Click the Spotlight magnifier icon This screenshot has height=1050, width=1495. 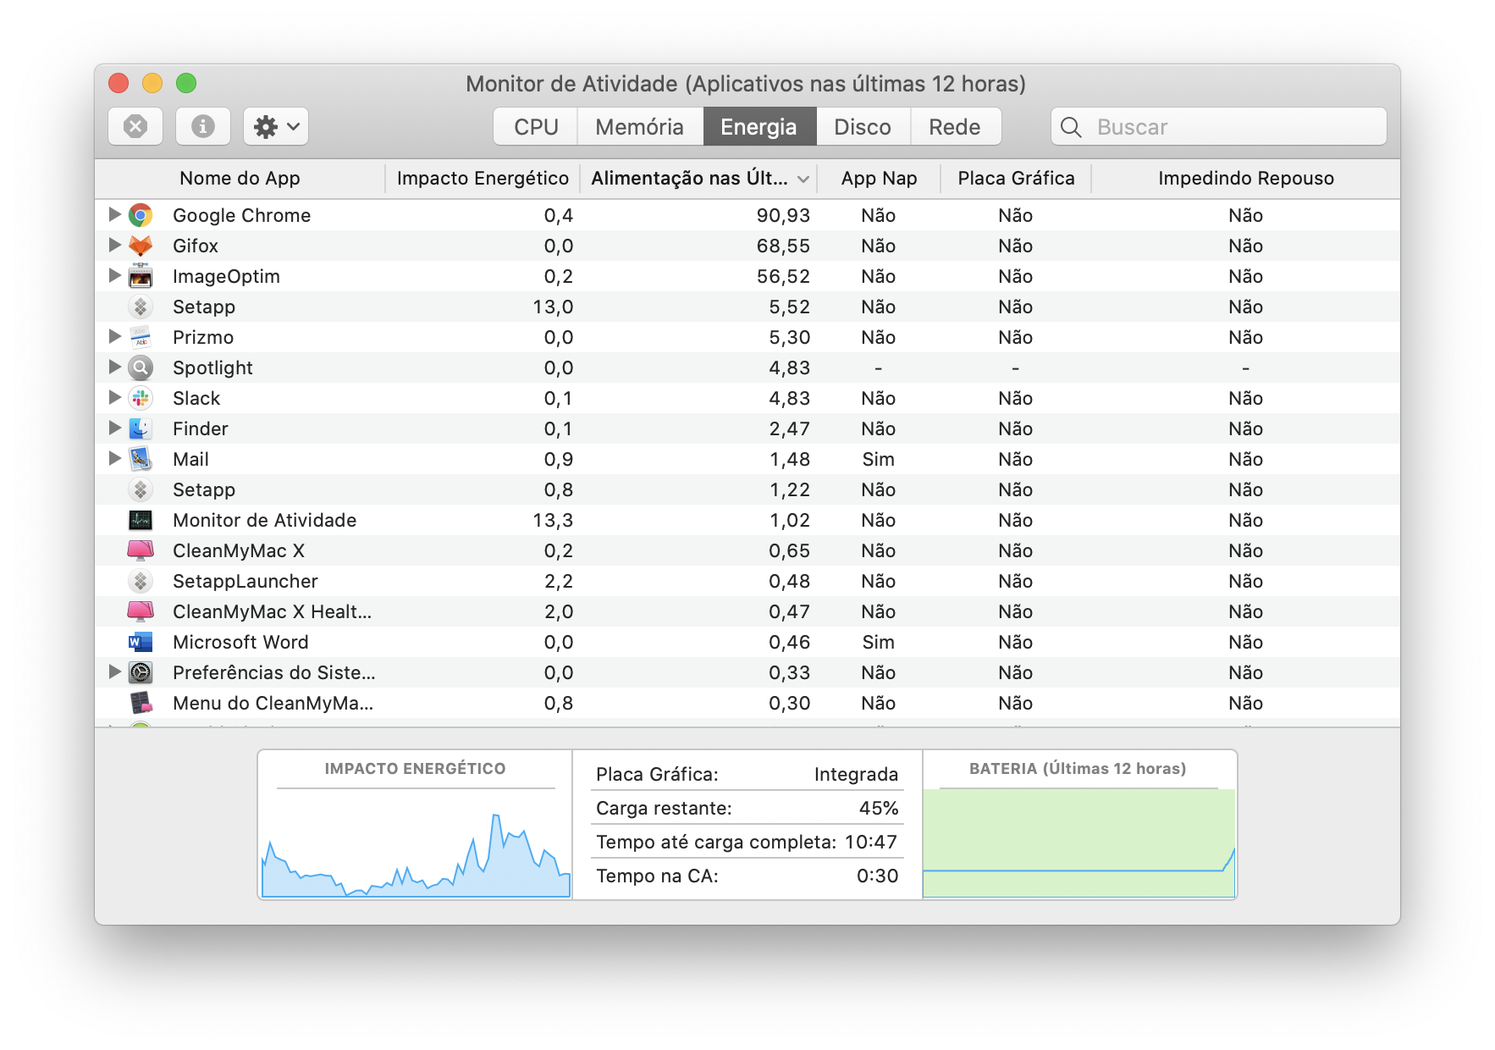click(x=141, y=367)
